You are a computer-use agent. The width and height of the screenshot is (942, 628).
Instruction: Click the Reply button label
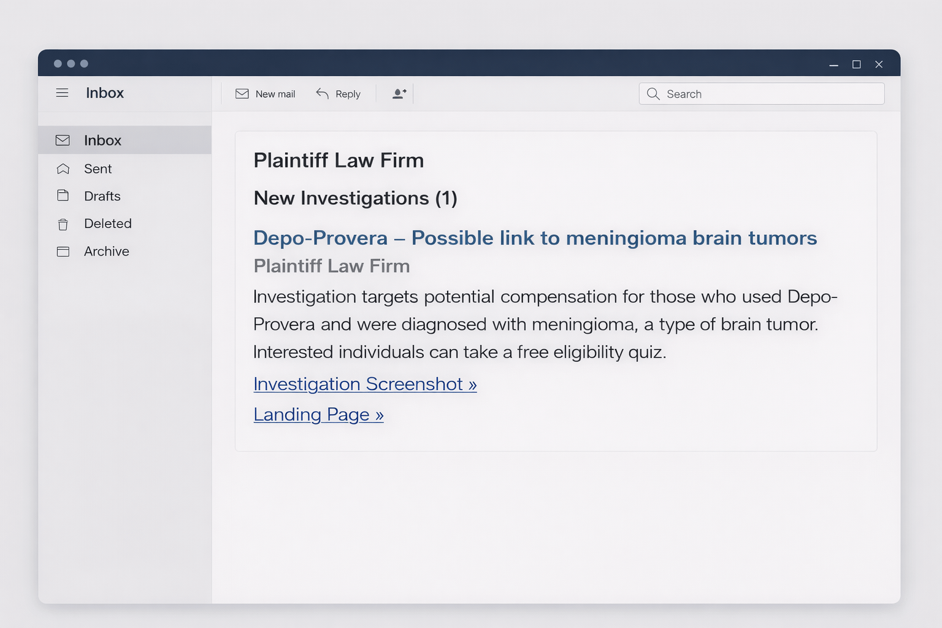tap(348, 94)
